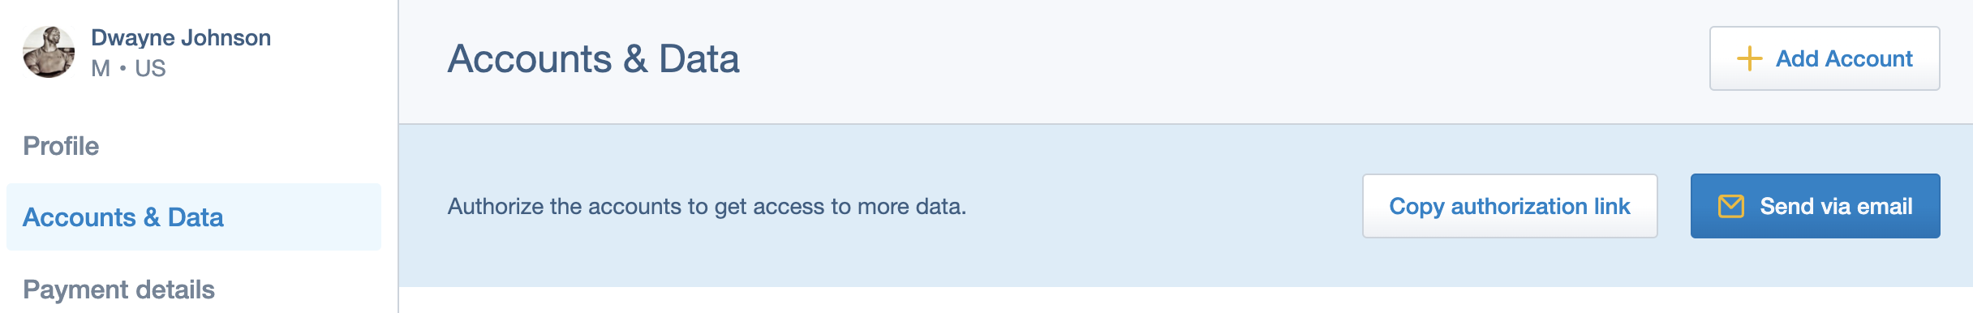This screenshot has width=1973, height=313.
Task: Click the Add Account button
Action: click(x=1825, y=58)
